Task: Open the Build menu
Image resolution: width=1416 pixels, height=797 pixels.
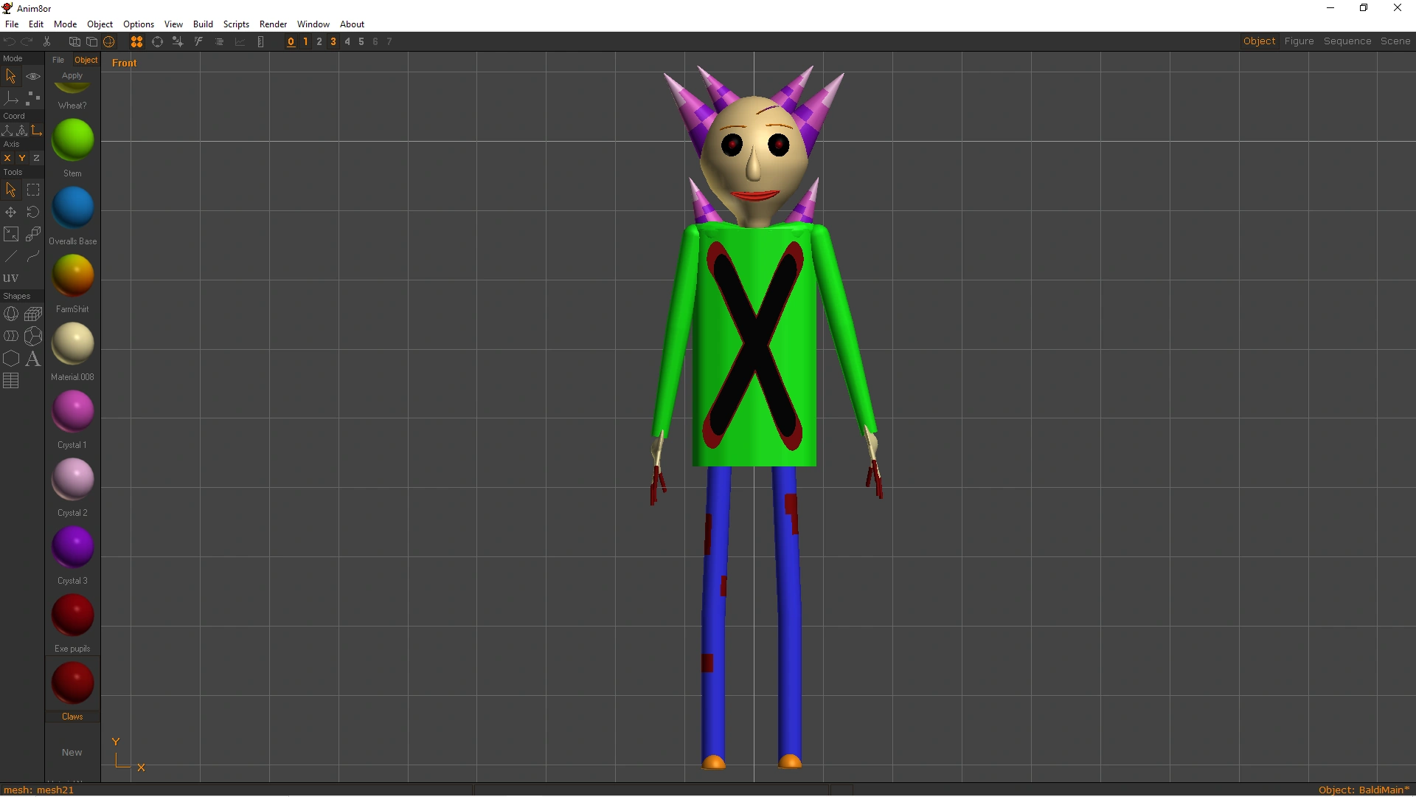Action: click(x=203, y=24)
